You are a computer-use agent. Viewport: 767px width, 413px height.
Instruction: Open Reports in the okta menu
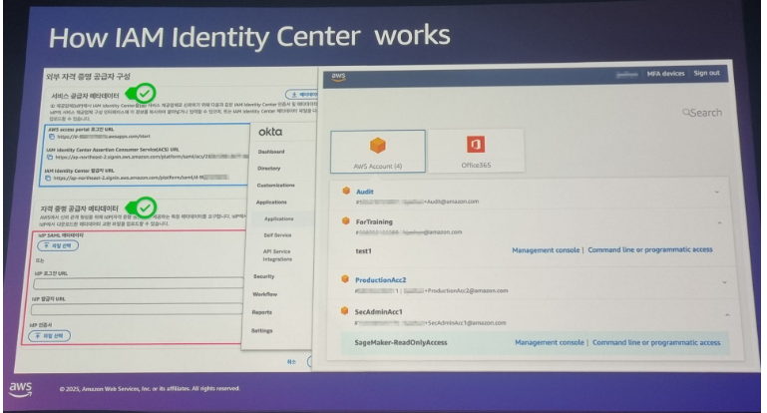pyautogui.click(x=261, y=312)
